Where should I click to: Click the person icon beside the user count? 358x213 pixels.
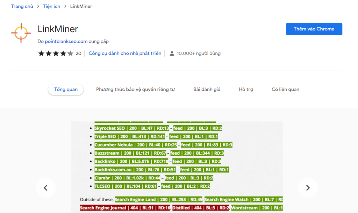pos(171,53)
